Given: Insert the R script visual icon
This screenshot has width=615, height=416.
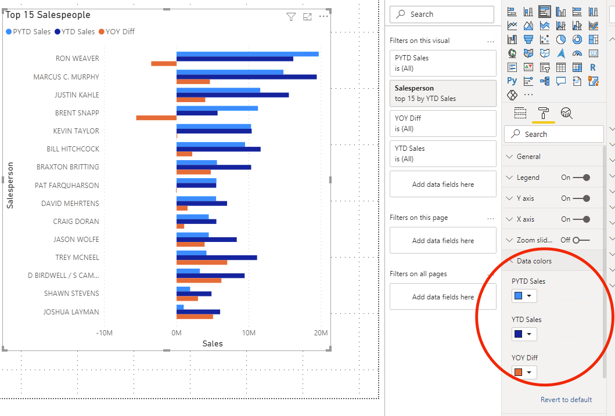Looking at the screenshot, I should 593,67.
